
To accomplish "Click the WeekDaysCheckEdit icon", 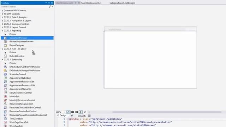I will point(5,122).
